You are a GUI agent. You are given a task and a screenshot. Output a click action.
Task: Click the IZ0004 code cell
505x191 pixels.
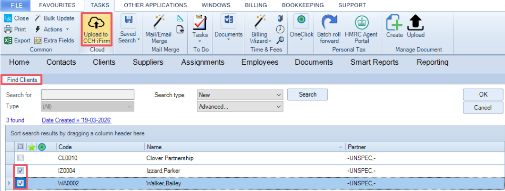pos(68,171)
